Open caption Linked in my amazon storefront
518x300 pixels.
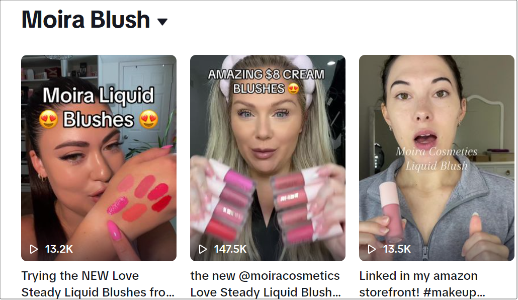[422, 284]
